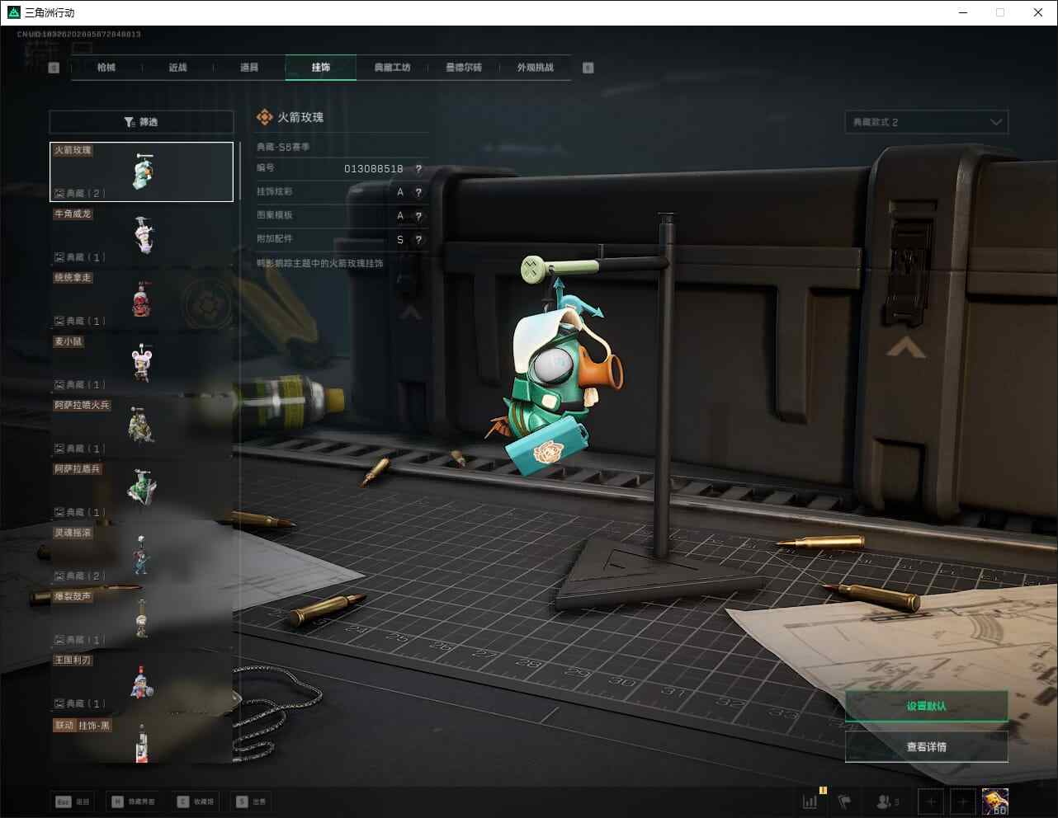
Task: Switch to the 枪械 tab
Action: [106, 68]
